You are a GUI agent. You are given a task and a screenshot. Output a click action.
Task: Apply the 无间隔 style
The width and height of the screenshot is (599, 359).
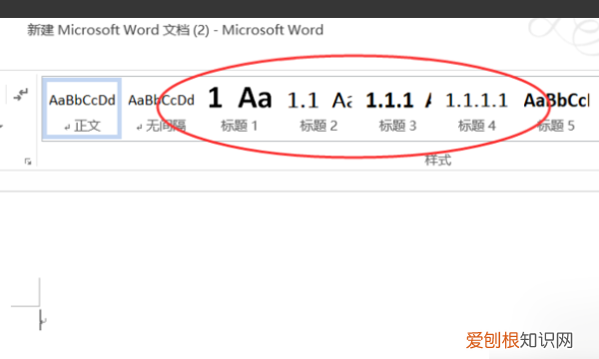[x=161, y=109]
